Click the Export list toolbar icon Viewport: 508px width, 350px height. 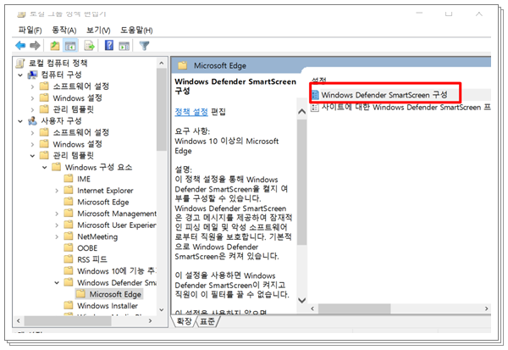[x=89, y=46]
